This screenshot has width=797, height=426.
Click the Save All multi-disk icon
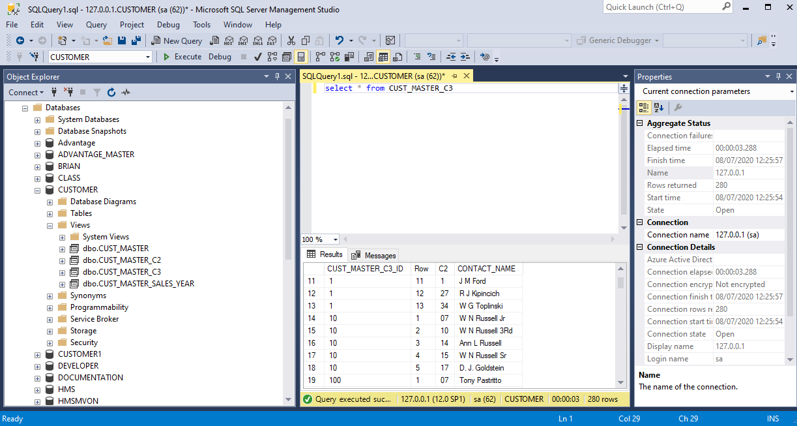pos(136,40)
